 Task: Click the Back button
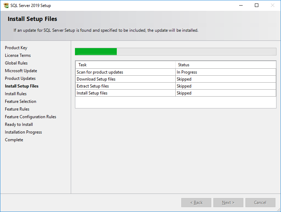(196, 203)
